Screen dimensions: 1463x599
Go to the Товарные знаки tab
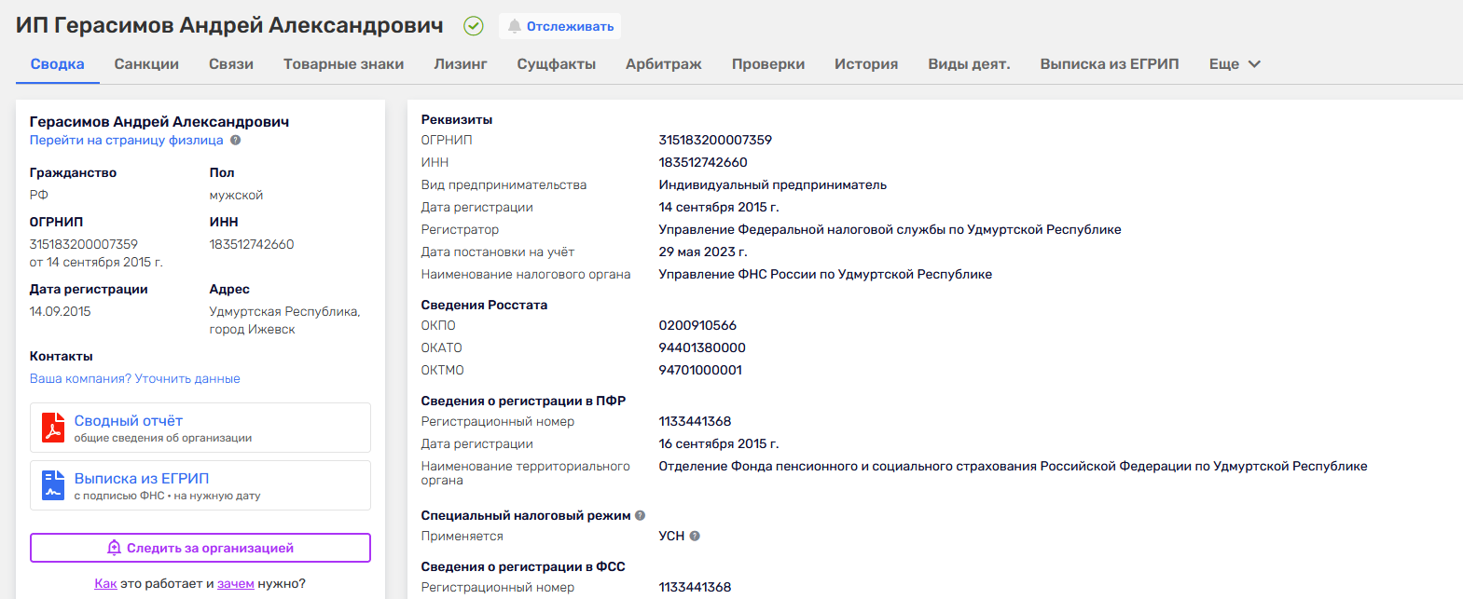(343, 64)
